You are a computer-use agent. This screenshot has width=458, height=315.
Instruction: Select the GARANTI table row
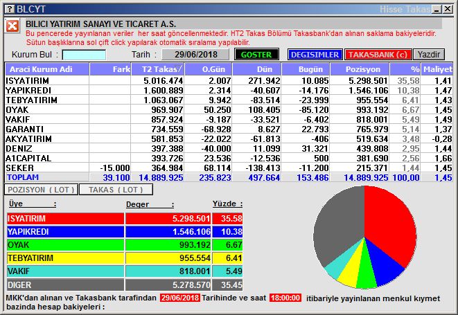click(229, 129)
